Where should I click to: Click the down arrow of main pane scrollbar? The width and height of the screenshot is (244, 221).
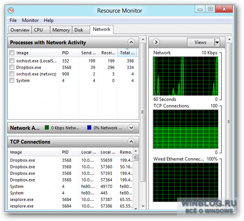point(143,206)
